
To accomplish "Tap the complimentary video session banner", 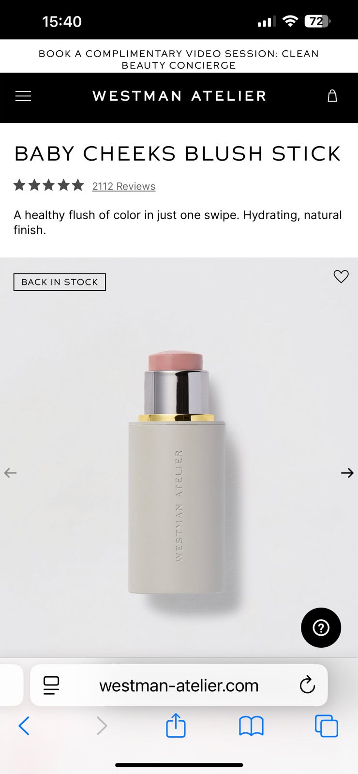I will coord(179,60).
